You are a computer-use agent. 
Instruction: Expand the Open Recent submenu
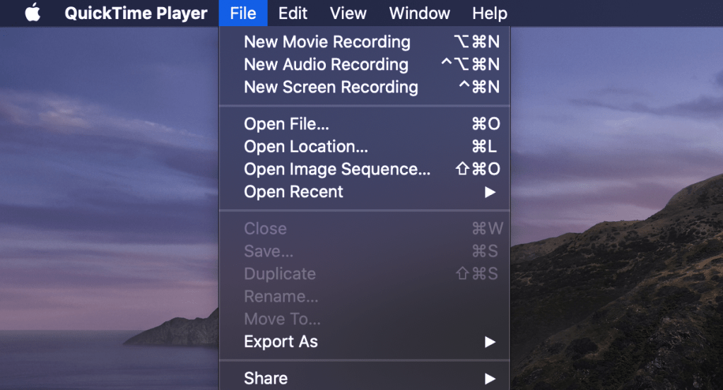pos(293,191)
